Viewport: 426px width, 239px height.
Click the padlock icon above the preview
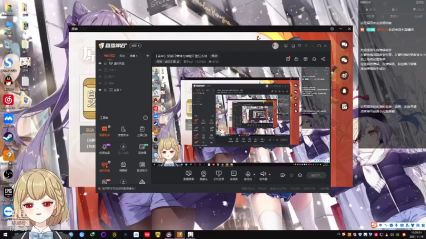point(297,59)
